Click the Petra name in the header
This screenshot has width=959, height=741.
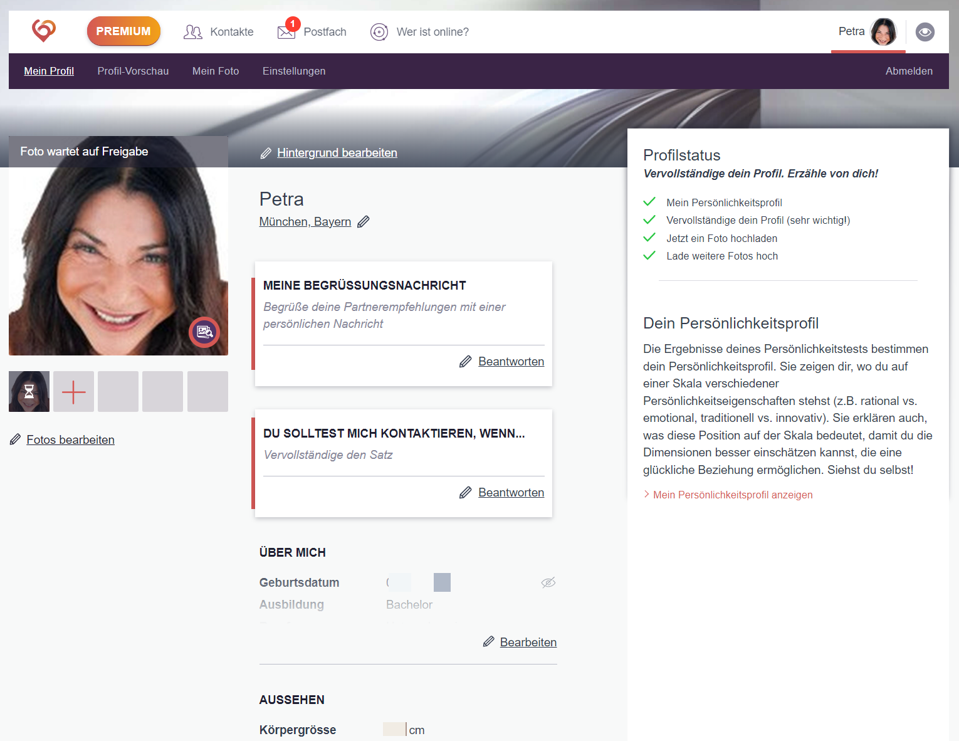pyautogui.click(x=851, y=31)
